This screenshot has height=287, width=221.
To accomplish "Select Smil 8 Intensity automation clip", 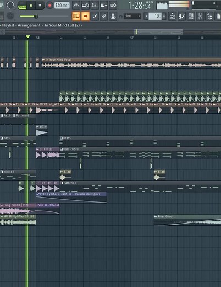I will click(48, 209).
